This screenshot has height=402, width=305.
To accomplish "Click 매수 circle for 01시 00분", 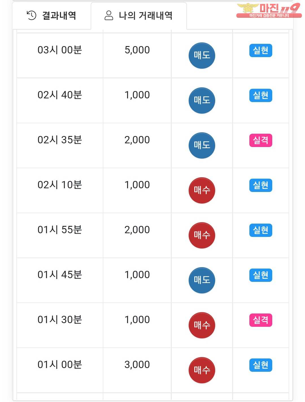I will click(x=202, y=370).
